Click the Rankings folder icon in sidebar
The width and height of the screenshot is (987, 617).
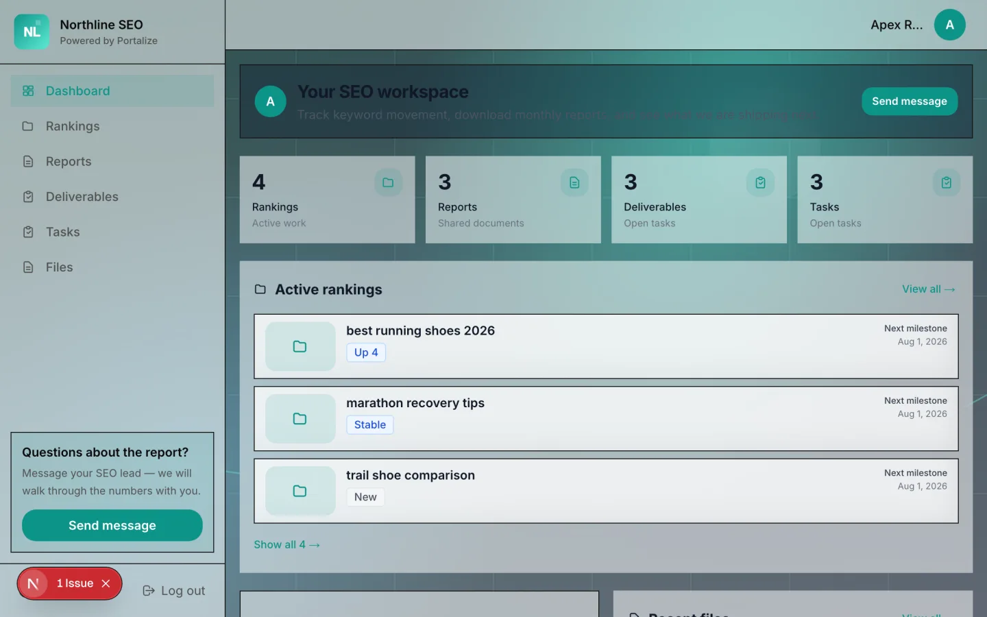click(x=28, y=126)
